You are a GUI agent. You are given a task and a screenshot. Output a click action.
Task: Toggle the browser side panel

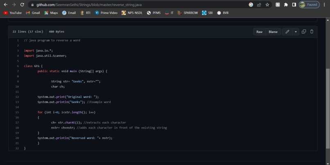pyautogui.click(x=294, y=4)
